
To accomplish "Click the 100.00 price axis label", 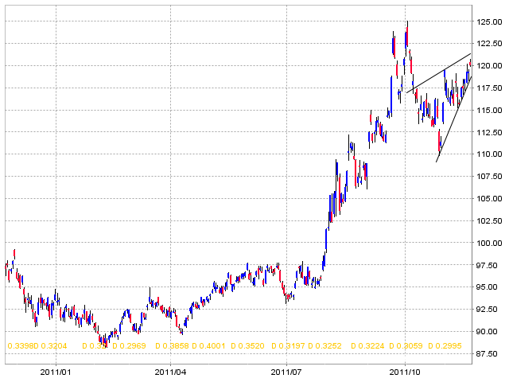I will pyautogui.click(x=489, y=244).
